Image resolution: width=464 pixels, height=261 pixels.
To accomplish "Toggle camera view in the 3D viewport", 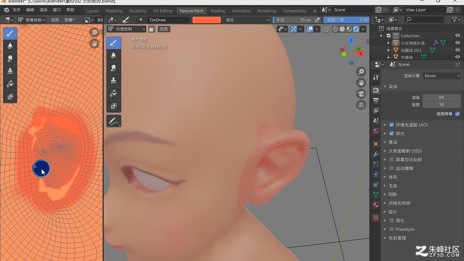I will tap(361, 94).
